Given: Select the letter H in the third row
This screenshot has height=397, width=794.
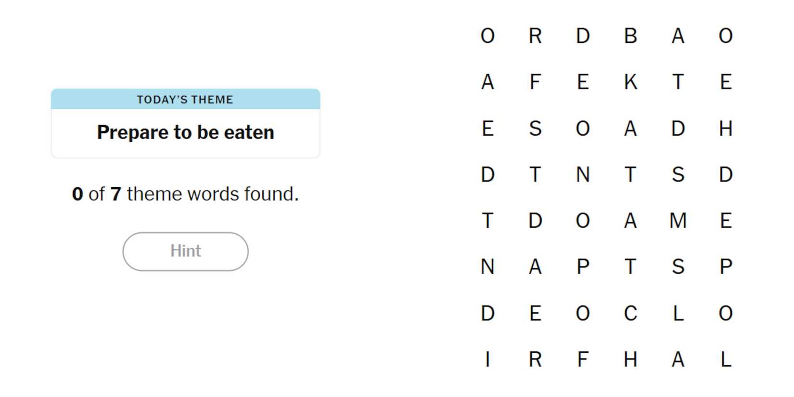Looking at the screenshot, I should [x=726, y=128].
